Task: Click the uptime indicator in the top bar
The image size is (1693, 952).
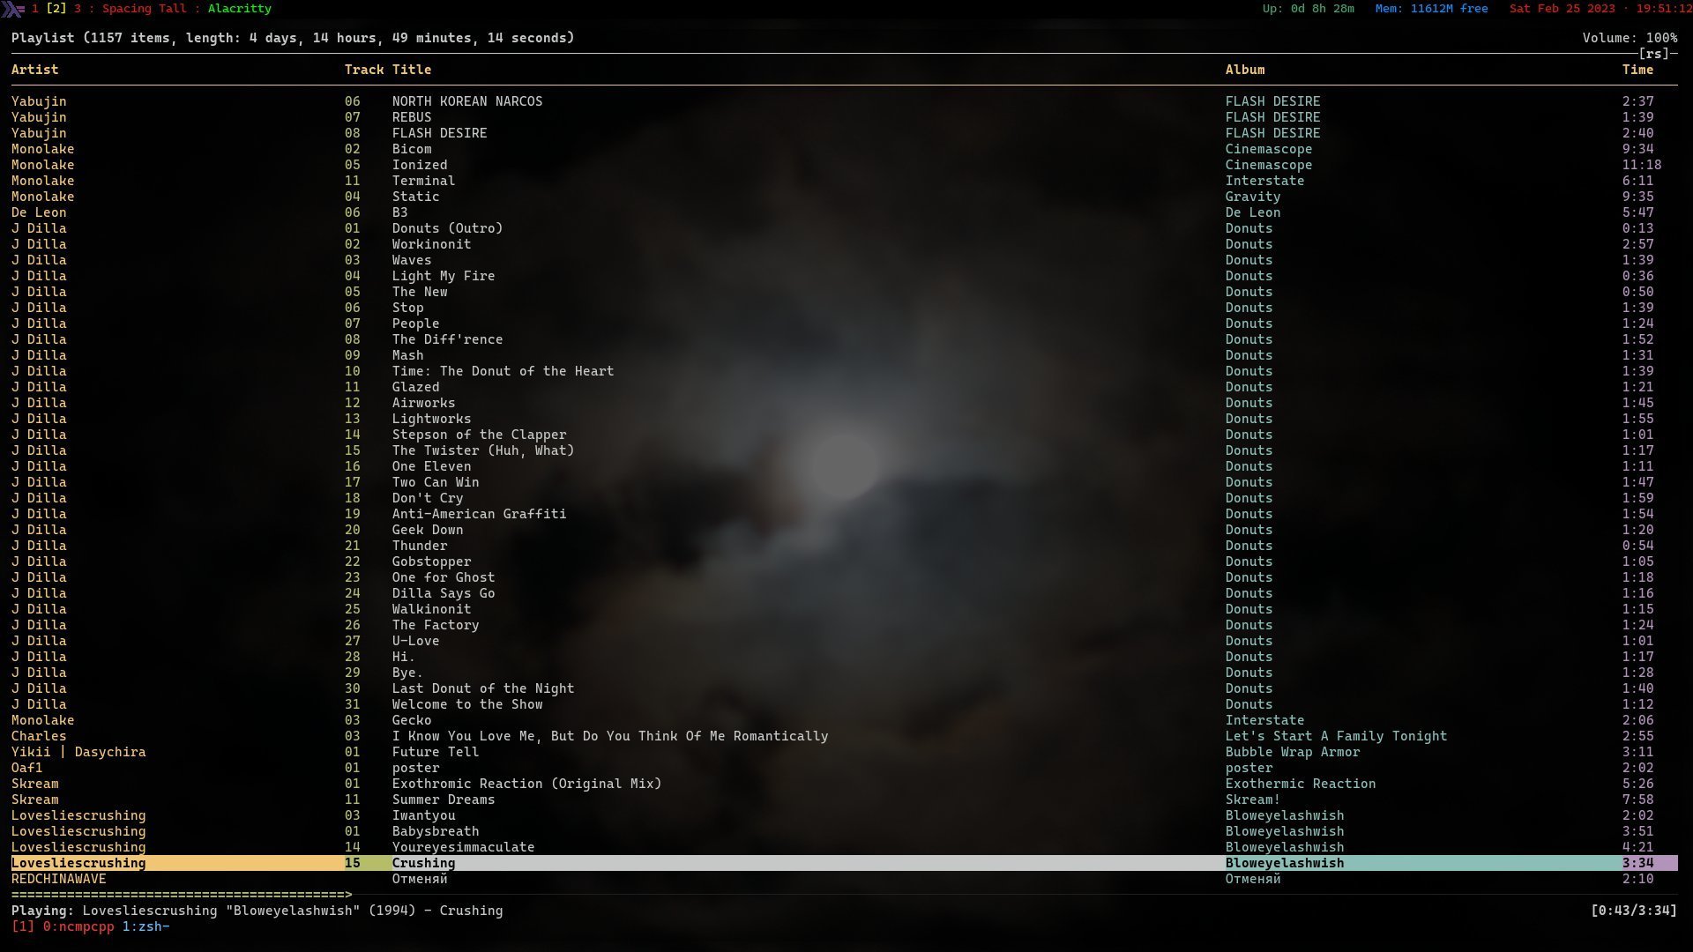Action: [x=1308, y=9]
